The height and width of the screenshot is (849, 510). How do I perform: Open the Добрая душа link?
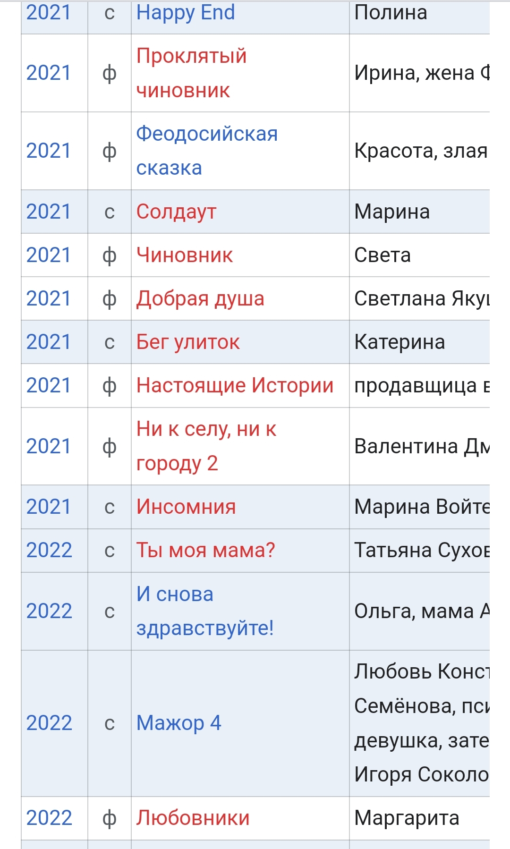click(200, 298)
